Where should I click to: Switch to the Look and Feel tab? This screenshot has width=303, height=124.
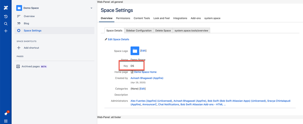point(161,18)
